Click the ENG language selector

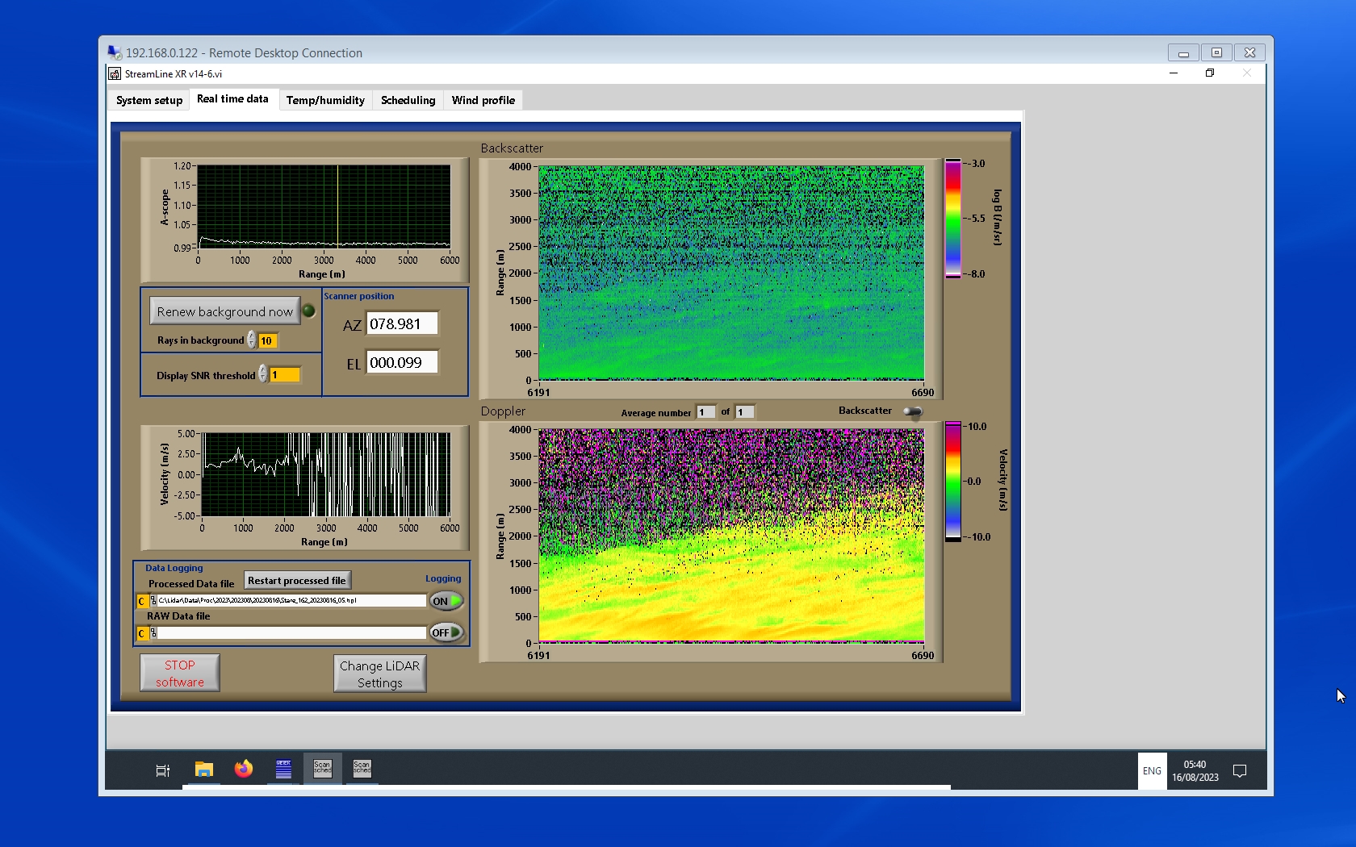(x=1152, y=771)
